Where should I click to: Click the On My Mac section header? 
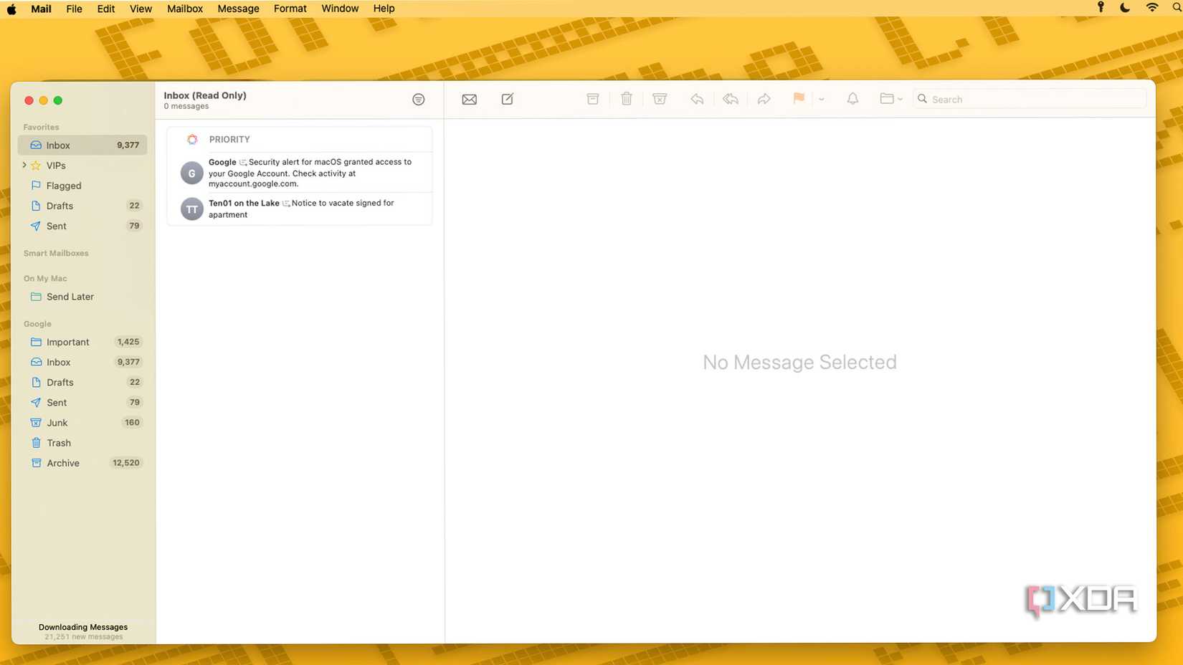tap(45, 278)
